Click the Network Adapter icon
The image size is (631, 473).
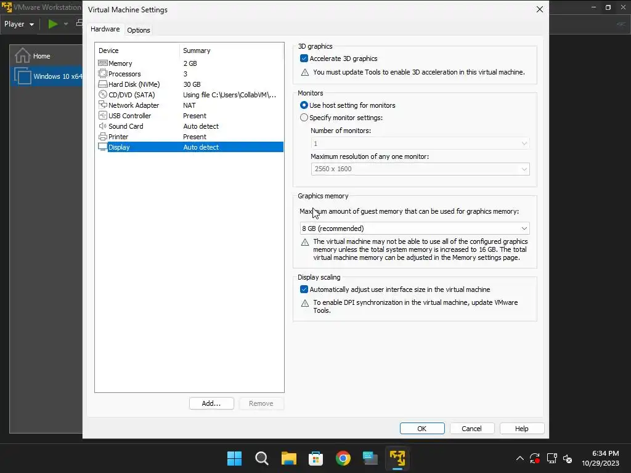click(x=103, y=105)
